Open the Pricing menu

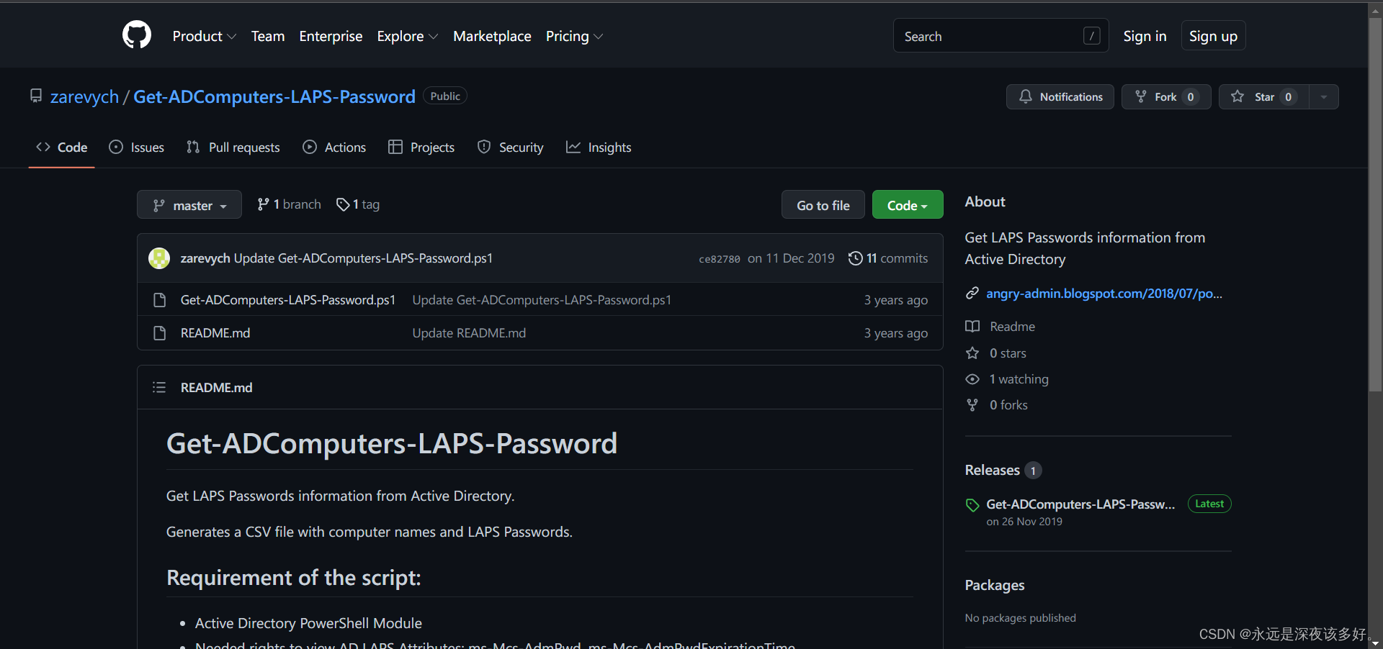point(574,36)
